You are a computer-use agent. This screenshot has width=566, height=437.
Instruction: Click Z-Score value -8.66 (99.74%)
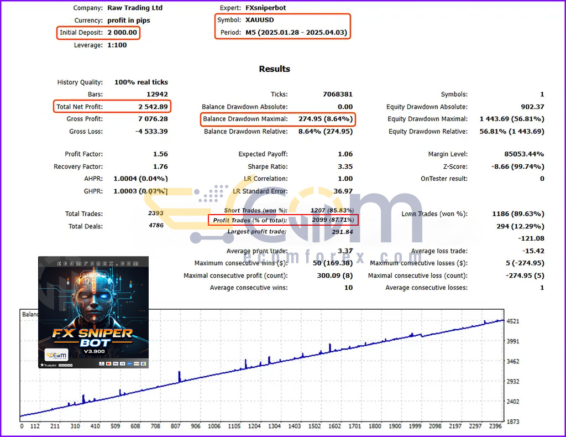click(517, 167)
